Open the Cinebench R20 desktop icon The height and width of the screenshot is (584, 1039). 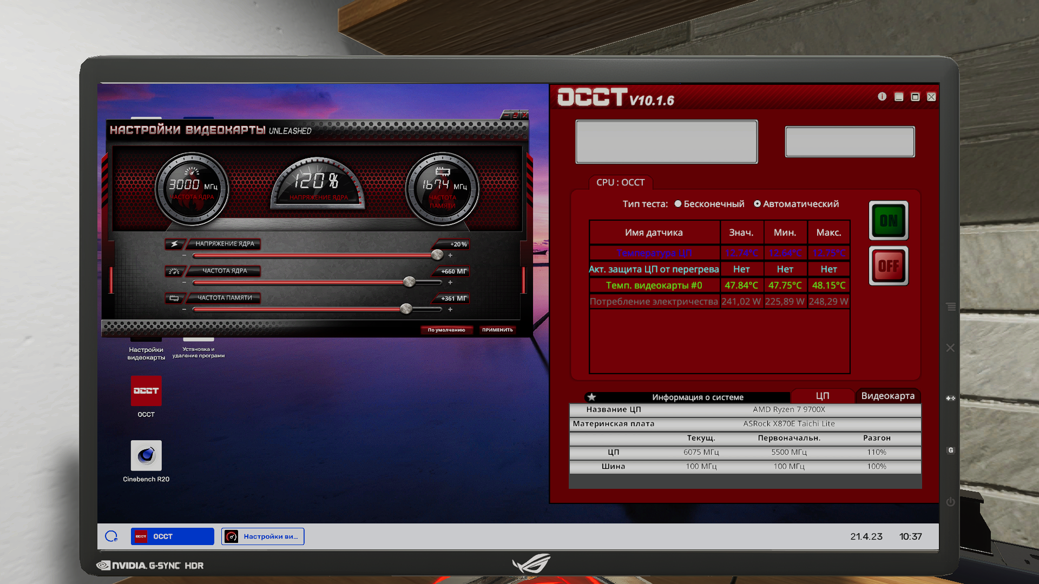[x=146, y=455]
